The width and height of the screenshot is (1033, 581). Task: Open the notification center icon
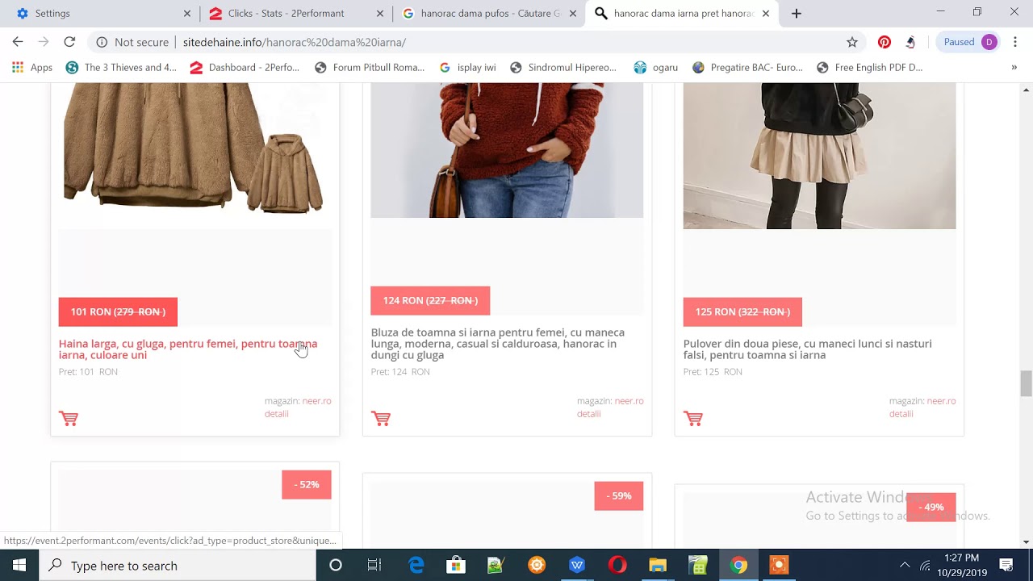(1006, 565)
